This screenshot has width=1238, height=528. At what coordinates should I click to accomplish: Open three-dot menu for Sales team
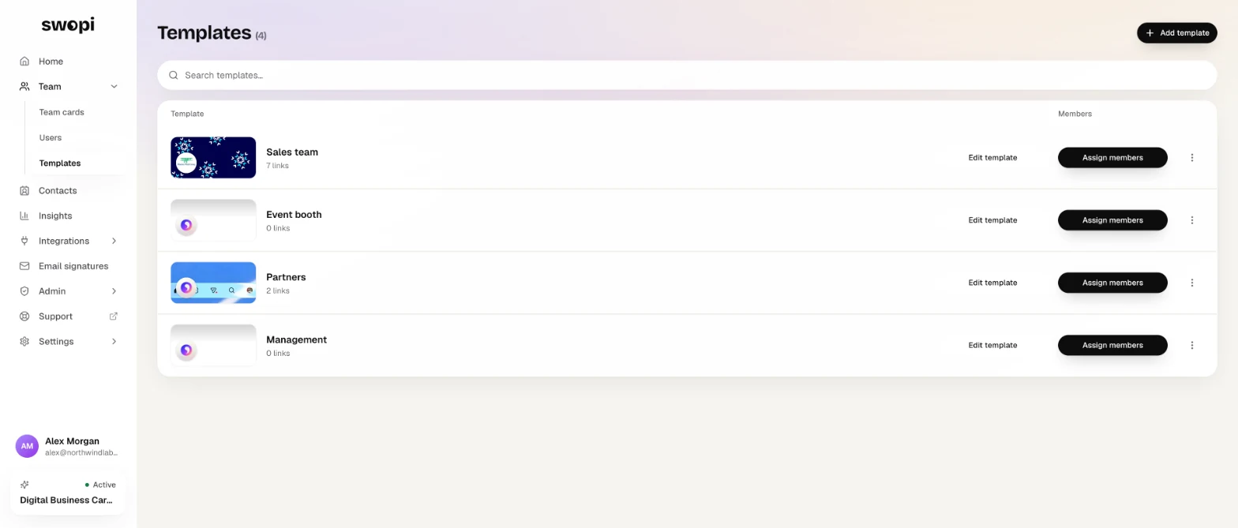[1192, 158]
